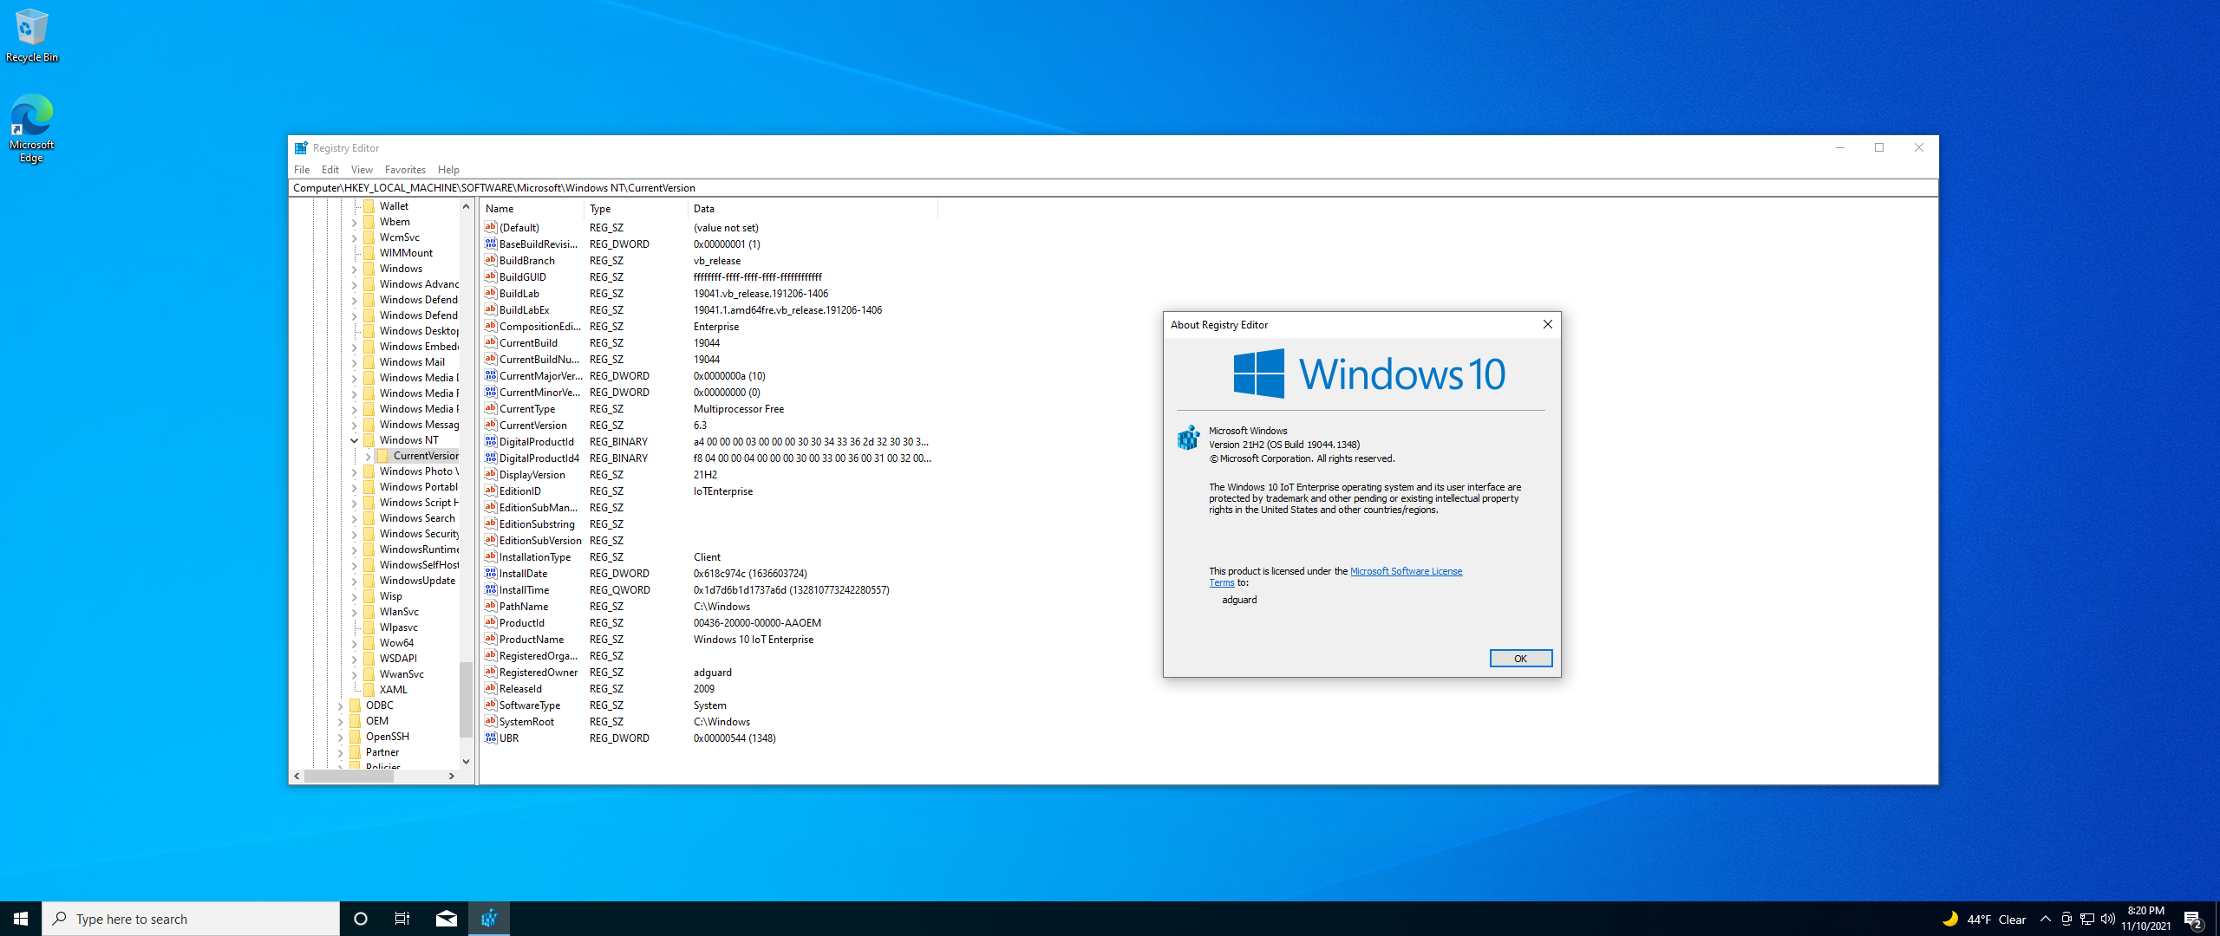This screenshot has height=936, width=2220.
Task: Select the Windows Mail tree item
Action: pos(412,362)
